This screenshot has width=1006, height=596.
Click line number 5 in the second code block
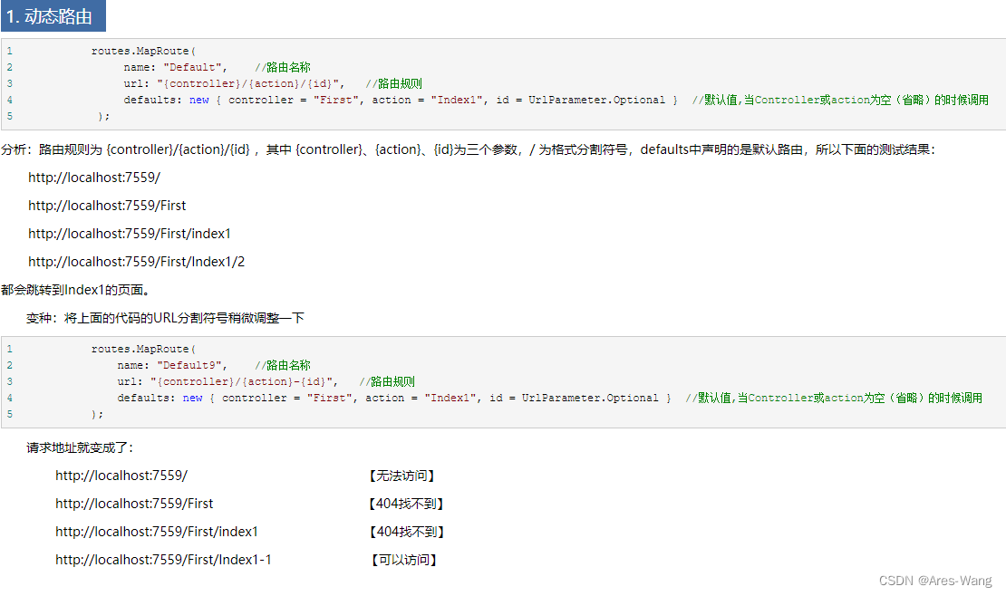point(9,414)
